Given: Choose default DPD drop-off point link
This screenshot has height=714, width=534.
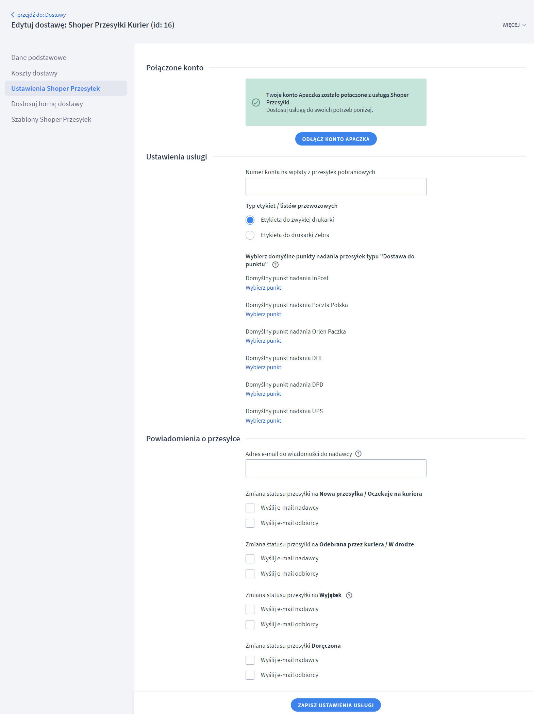Looking at the screenshot, I should [263, 394].
